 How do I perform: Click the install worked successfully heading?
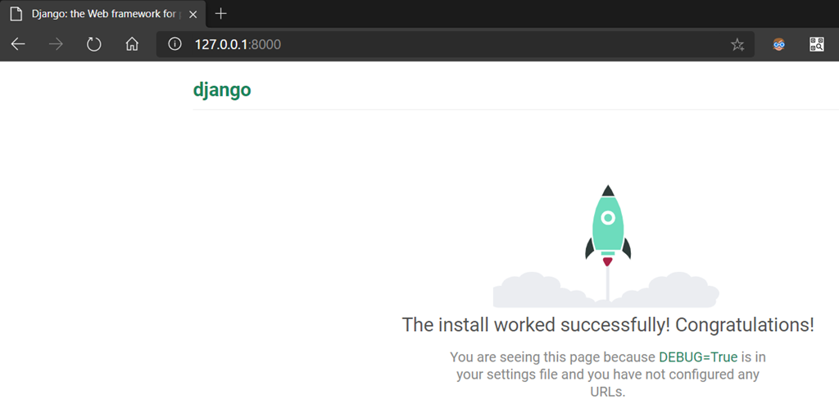pyautogui.click(x=608, y=325)
